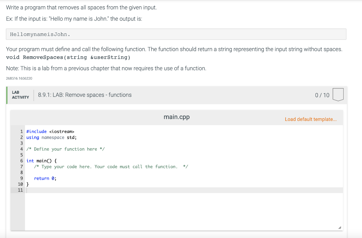Click the green activity indicator bar
Screen dimensions: 362x238
[x=7, y=95]
